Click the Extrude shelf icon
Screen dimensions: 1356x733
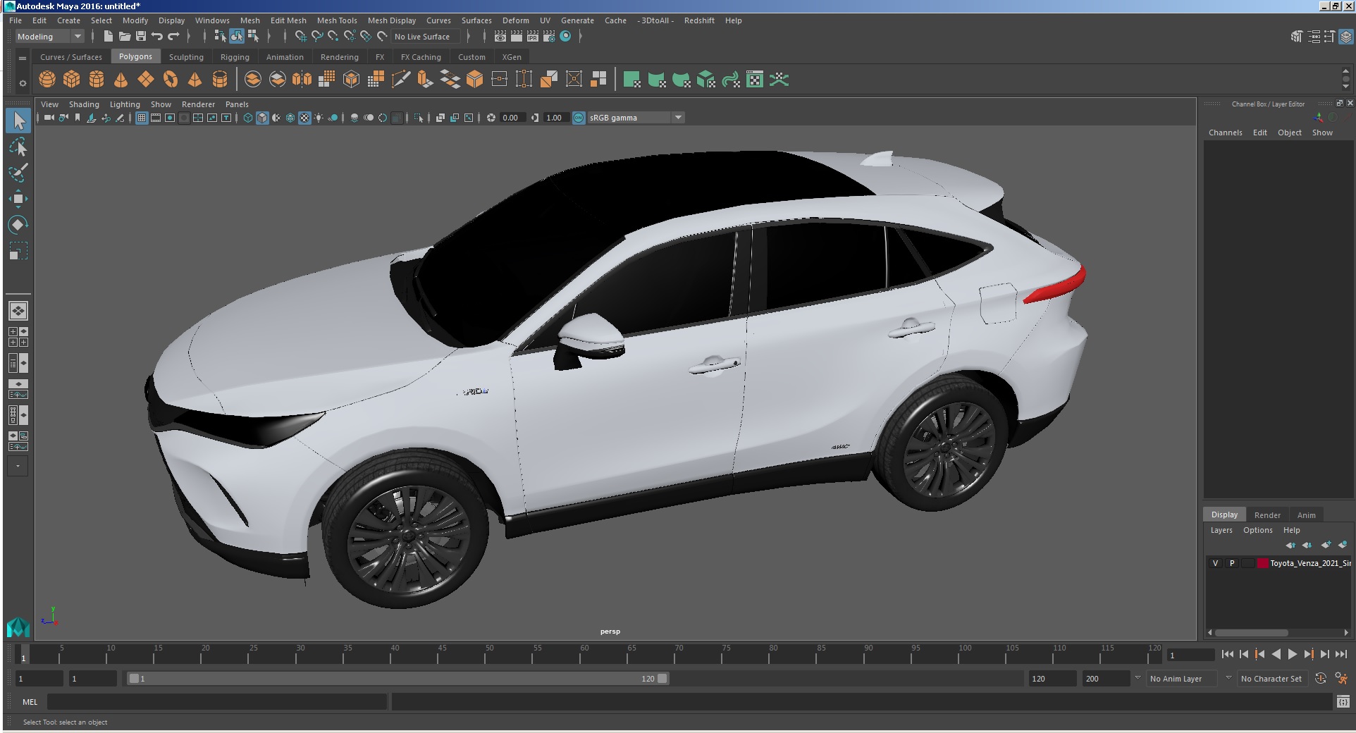pos(425,80)
